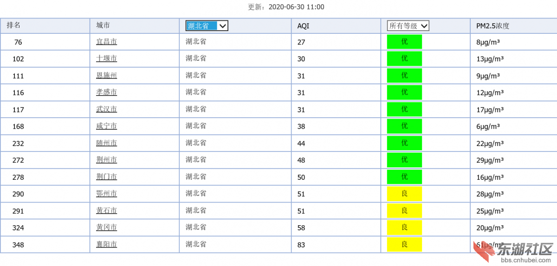This screenshot has width=557, height=266.
Task: Click rank value 102
Action: [18, 59]
